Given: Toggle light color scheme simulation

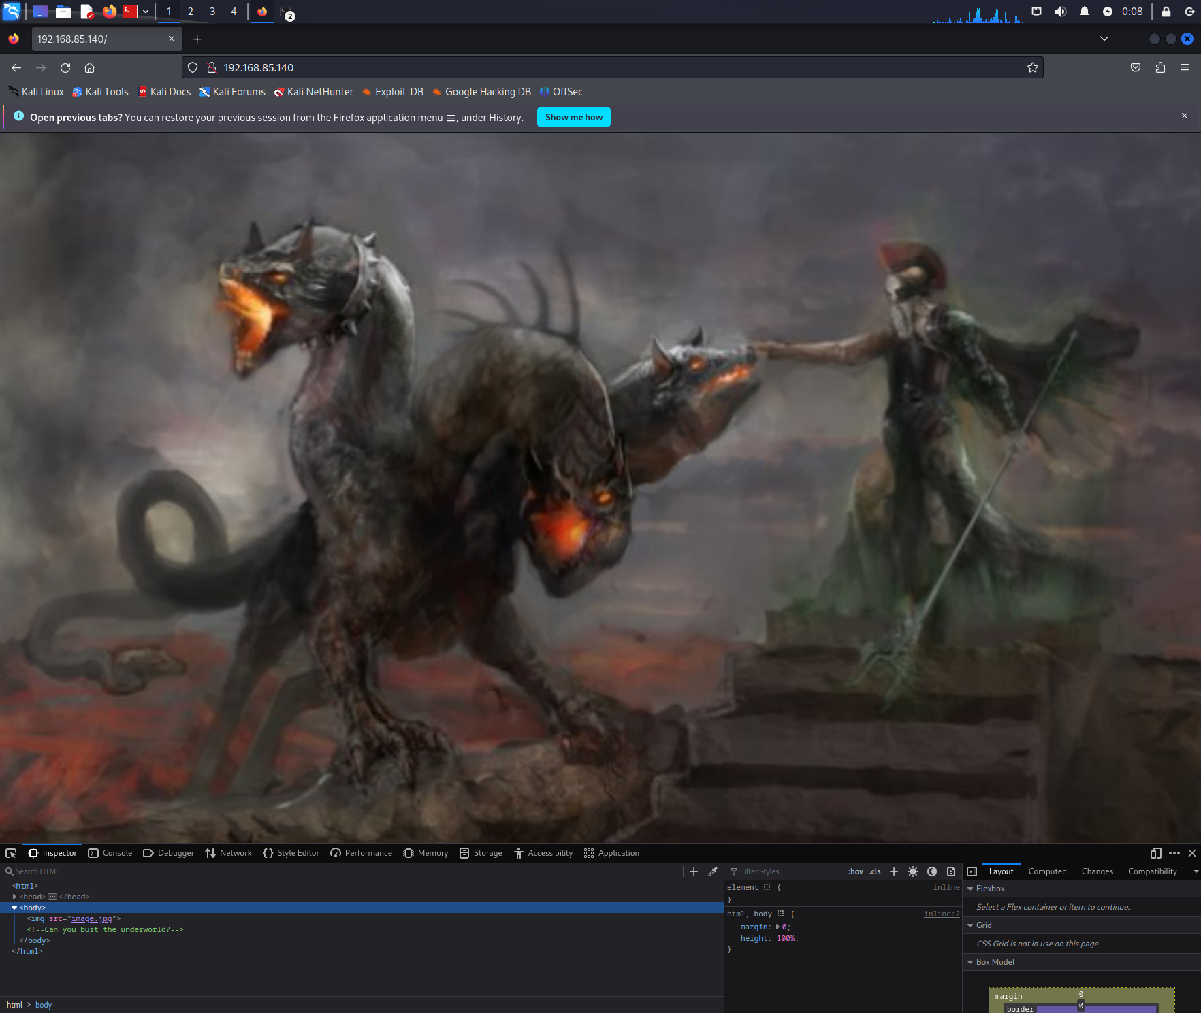Looking at the screenshot, I should point(913,871).
